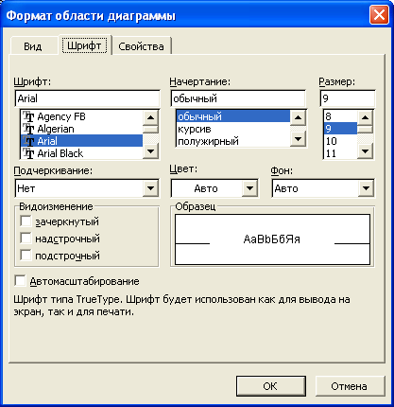Open the Цвет color dropdown
Viewport: 394px width, 407px height.
click(x=249, y=188)
